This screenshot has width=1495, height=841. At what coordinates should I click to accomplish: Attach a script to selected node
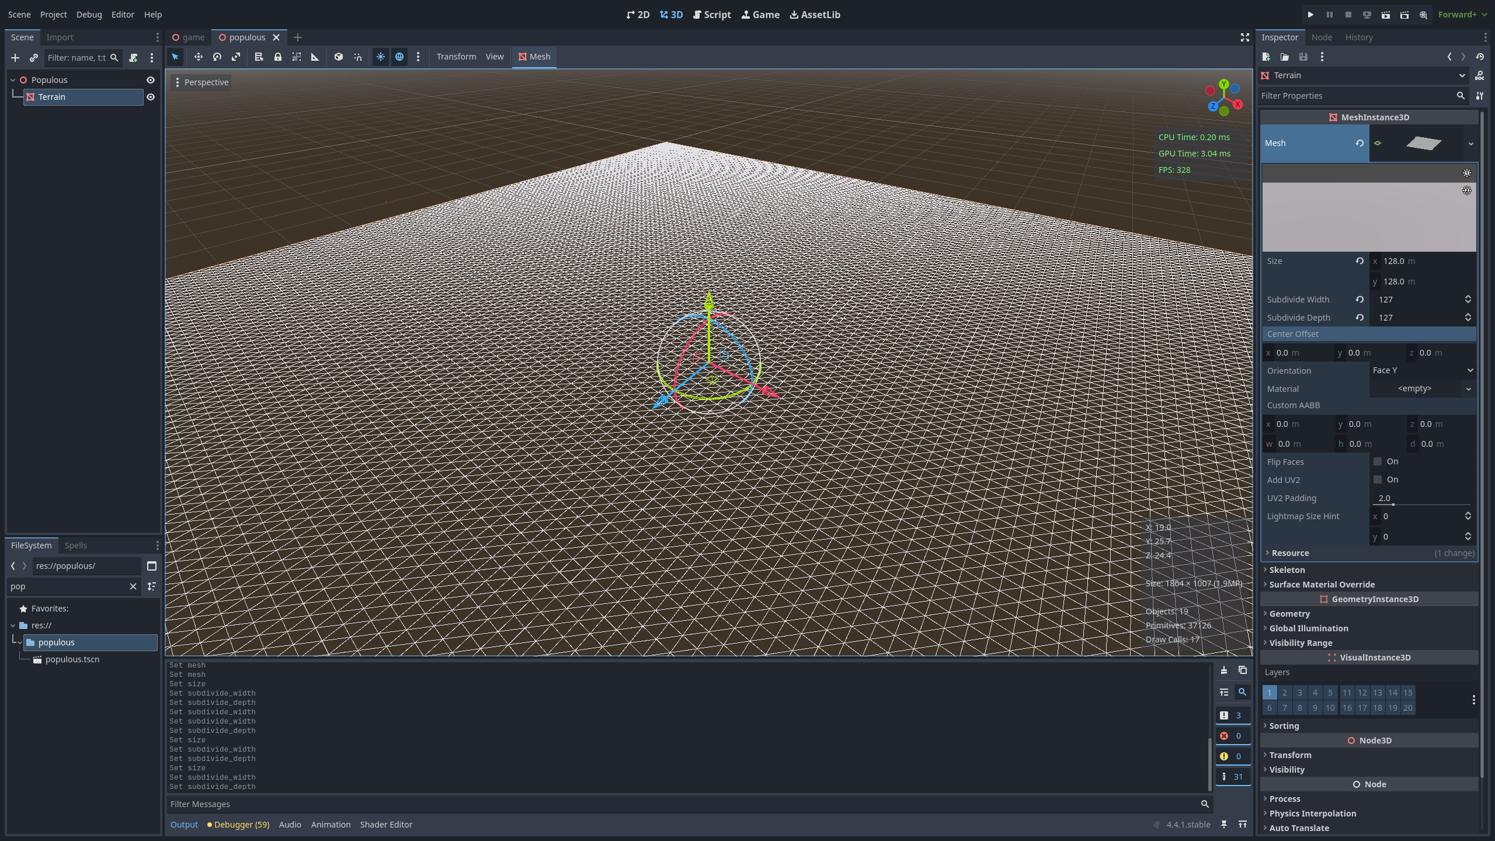tap(133, 58)
